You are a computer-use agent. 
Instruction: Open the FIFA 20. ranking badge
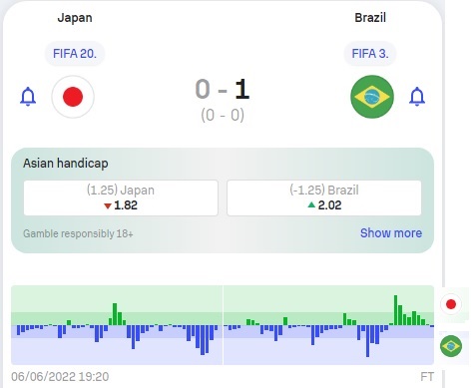tap(75, 54)
